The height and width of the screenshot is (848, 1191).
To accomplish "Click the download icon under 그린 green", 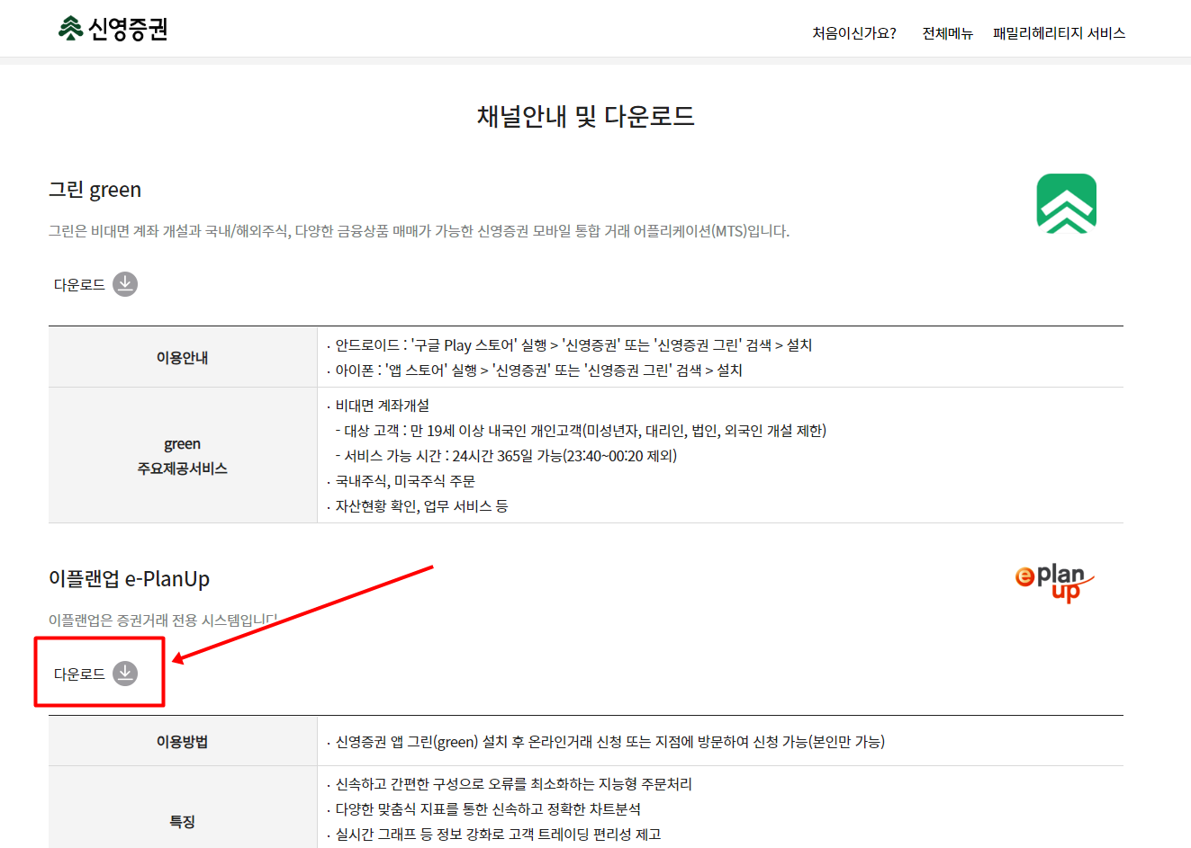I will tap(125, 284).
